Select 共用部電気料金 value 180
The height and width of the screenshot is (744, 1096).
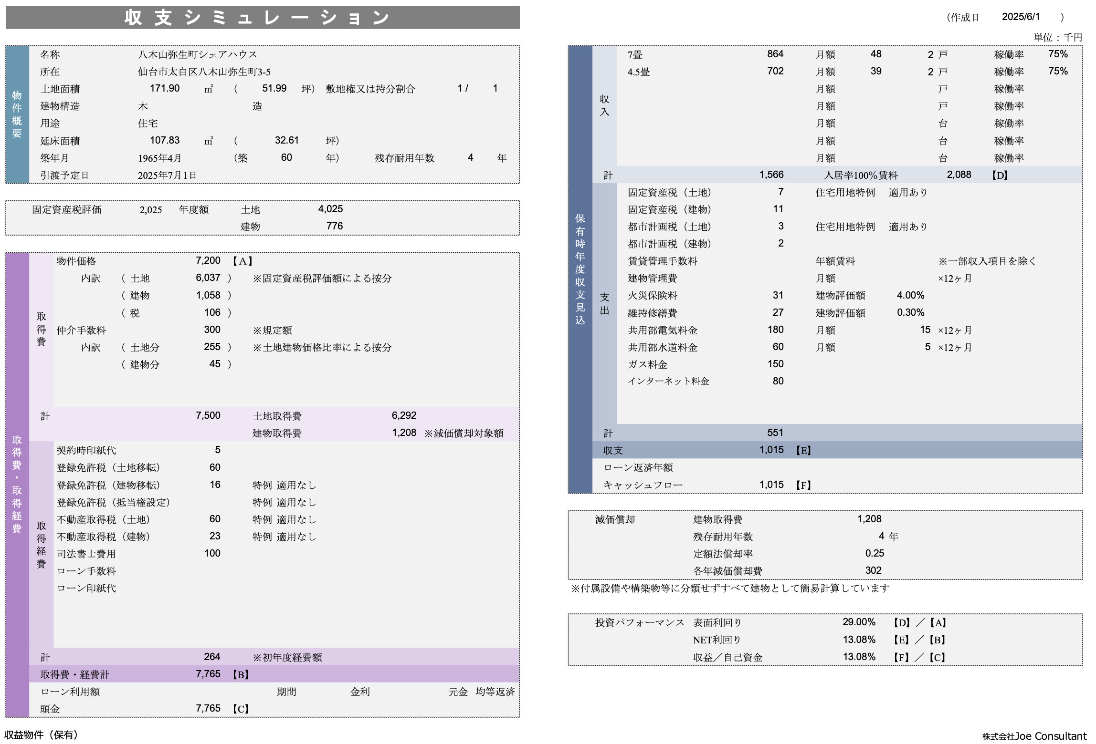coord(775,330)
